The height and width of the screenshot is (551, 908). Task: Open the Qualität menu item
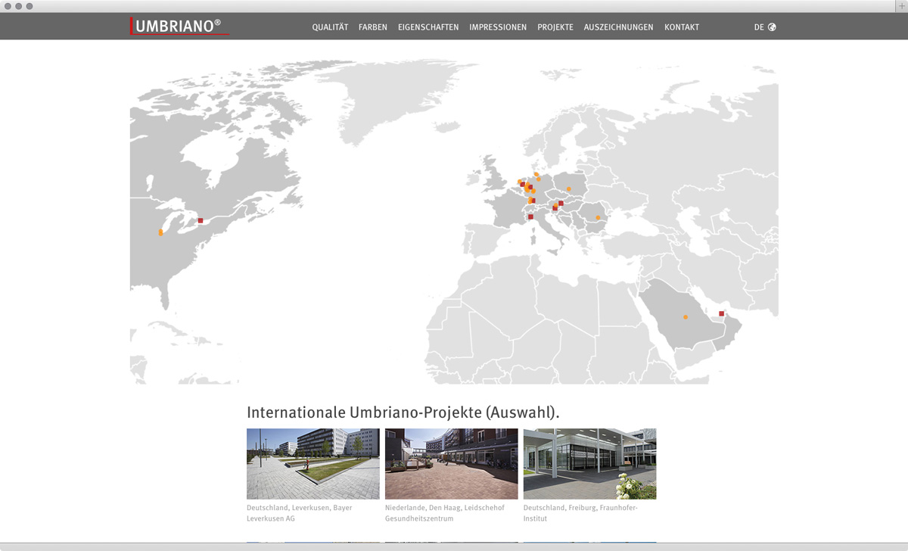[x=330, y=27]
